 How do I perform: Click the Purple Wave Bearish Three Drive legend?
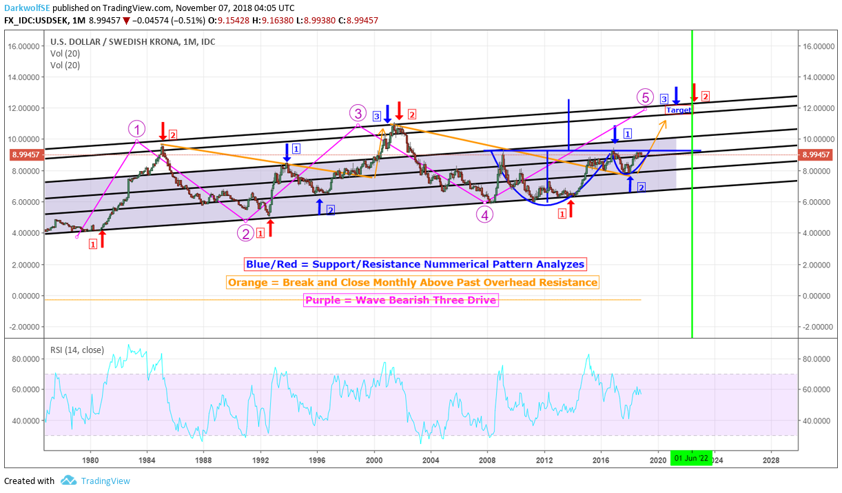(400, 300)
